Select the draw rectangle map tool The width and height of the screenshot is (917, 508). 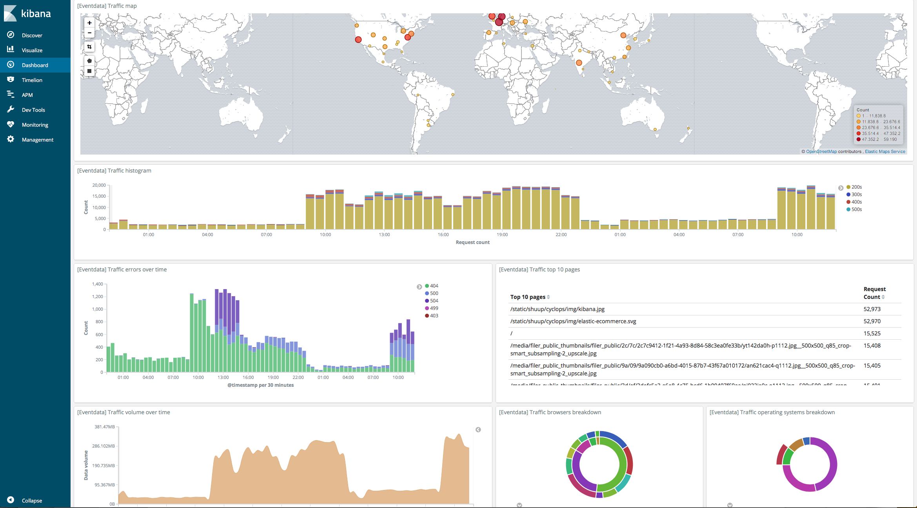coord(89,71)
